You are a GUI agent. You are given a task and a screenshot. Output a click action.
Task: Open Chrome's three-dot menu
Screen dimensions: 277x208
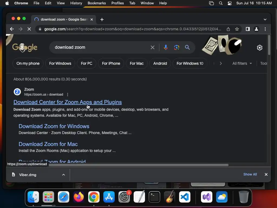[x=265, y=29]
